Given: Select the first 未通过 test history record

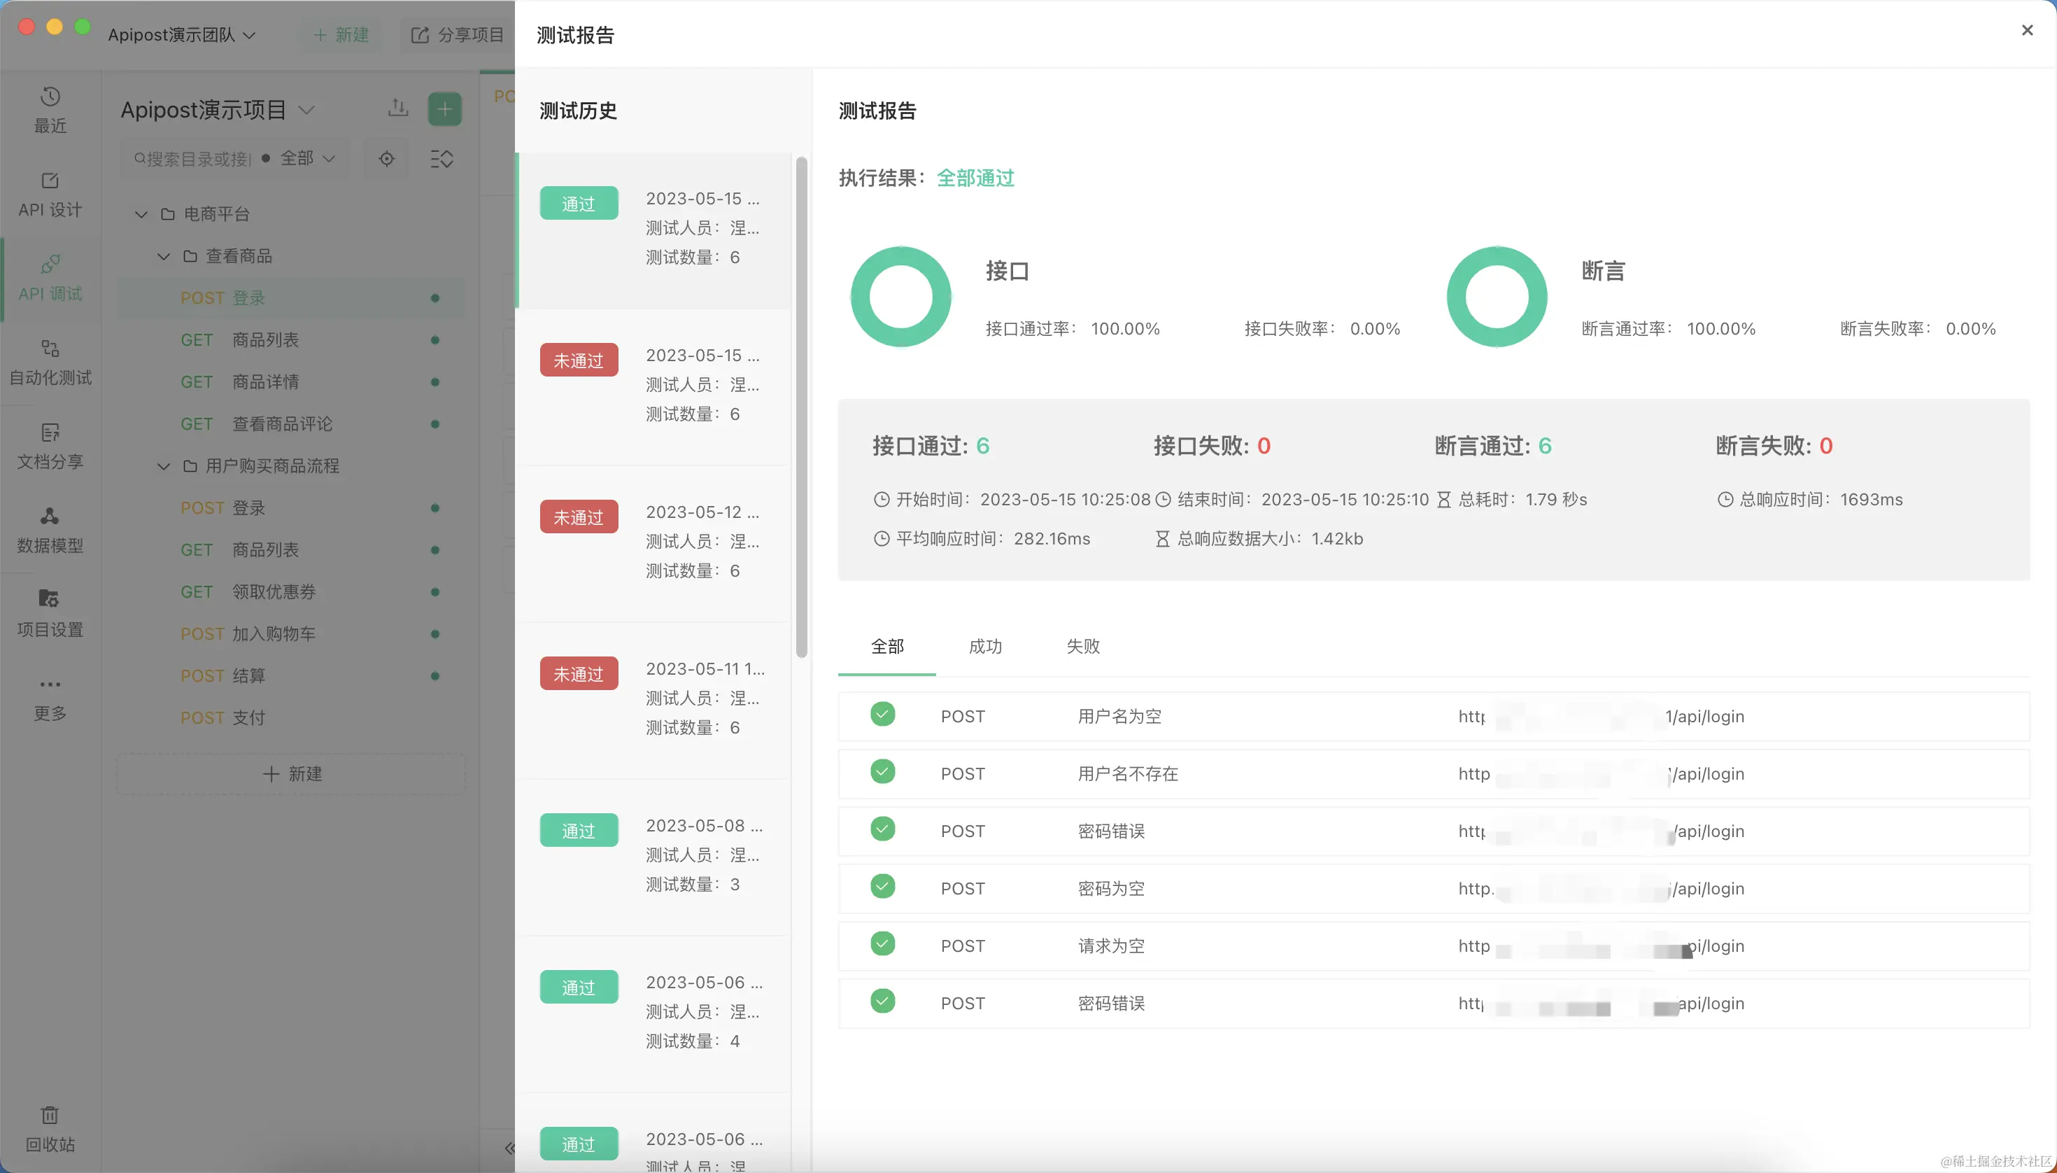Looking at the screenshot, I should (x=652, y=384).
